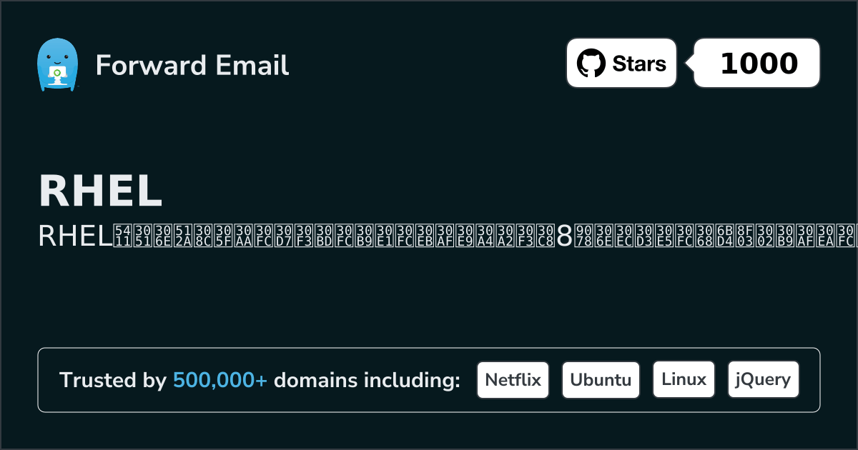
Task: Click the "domains including:" text
Action: (367, 381)
